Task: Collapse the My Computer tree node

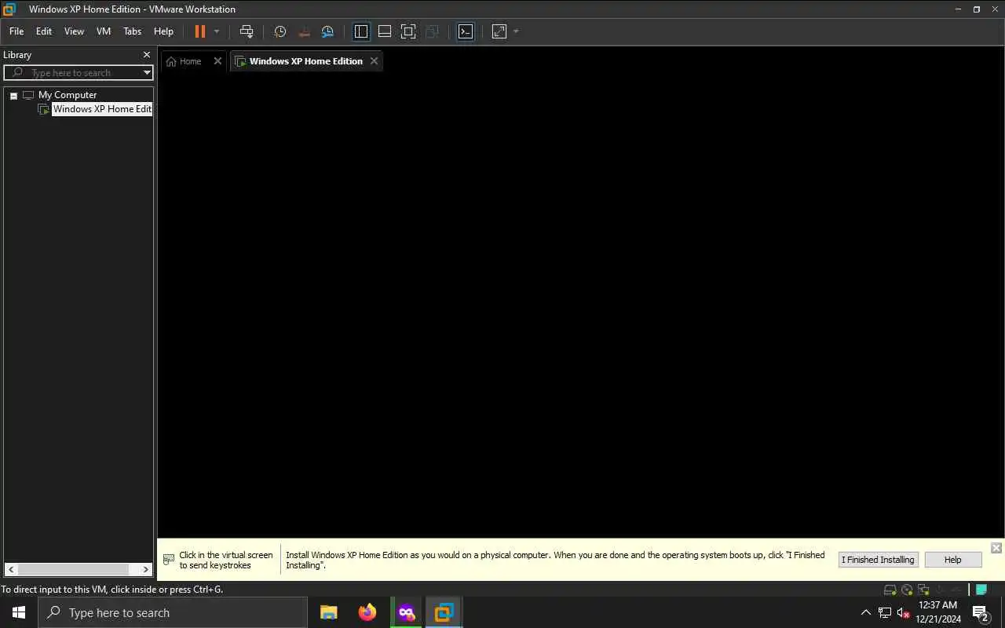Action: (13, 95)
